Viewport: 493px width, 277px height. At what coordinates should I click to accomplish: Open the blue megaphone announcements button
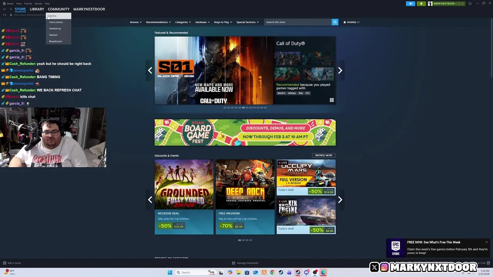411,3
